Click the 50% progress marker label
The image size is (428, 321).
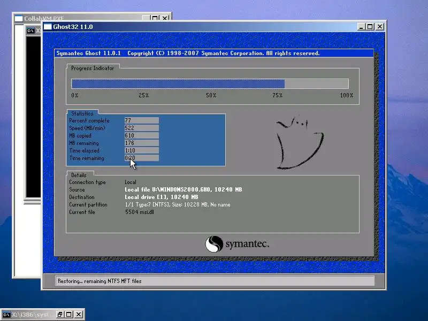[x=211, y=95]
